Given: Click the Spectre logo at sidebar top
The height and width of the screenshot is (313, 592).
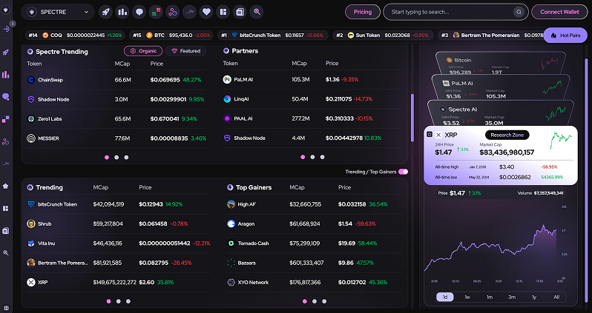Looking at the screenshot, I should click(x=6, y=10).
